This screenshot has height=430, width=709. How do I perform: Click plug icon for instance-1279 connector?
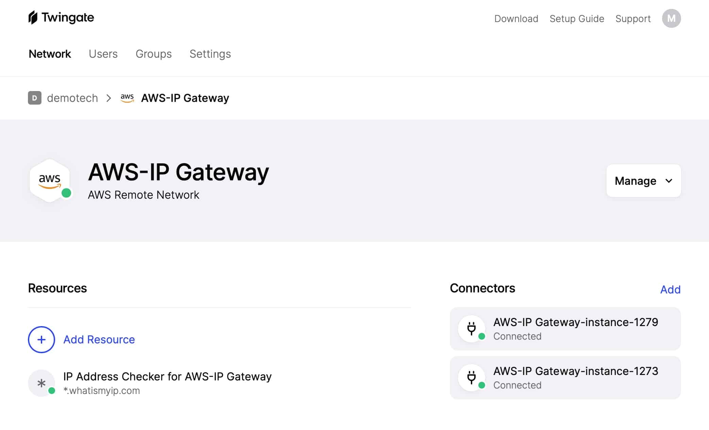pos(472,329)
